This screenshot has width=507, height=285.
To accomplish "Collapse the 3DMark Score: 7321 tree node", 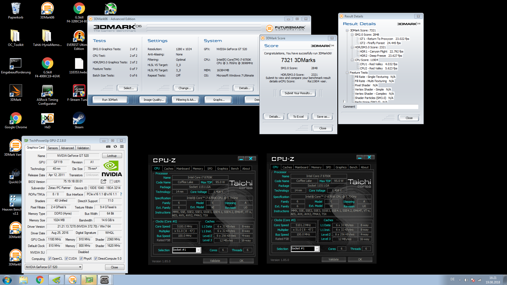I will click(347, 30).
